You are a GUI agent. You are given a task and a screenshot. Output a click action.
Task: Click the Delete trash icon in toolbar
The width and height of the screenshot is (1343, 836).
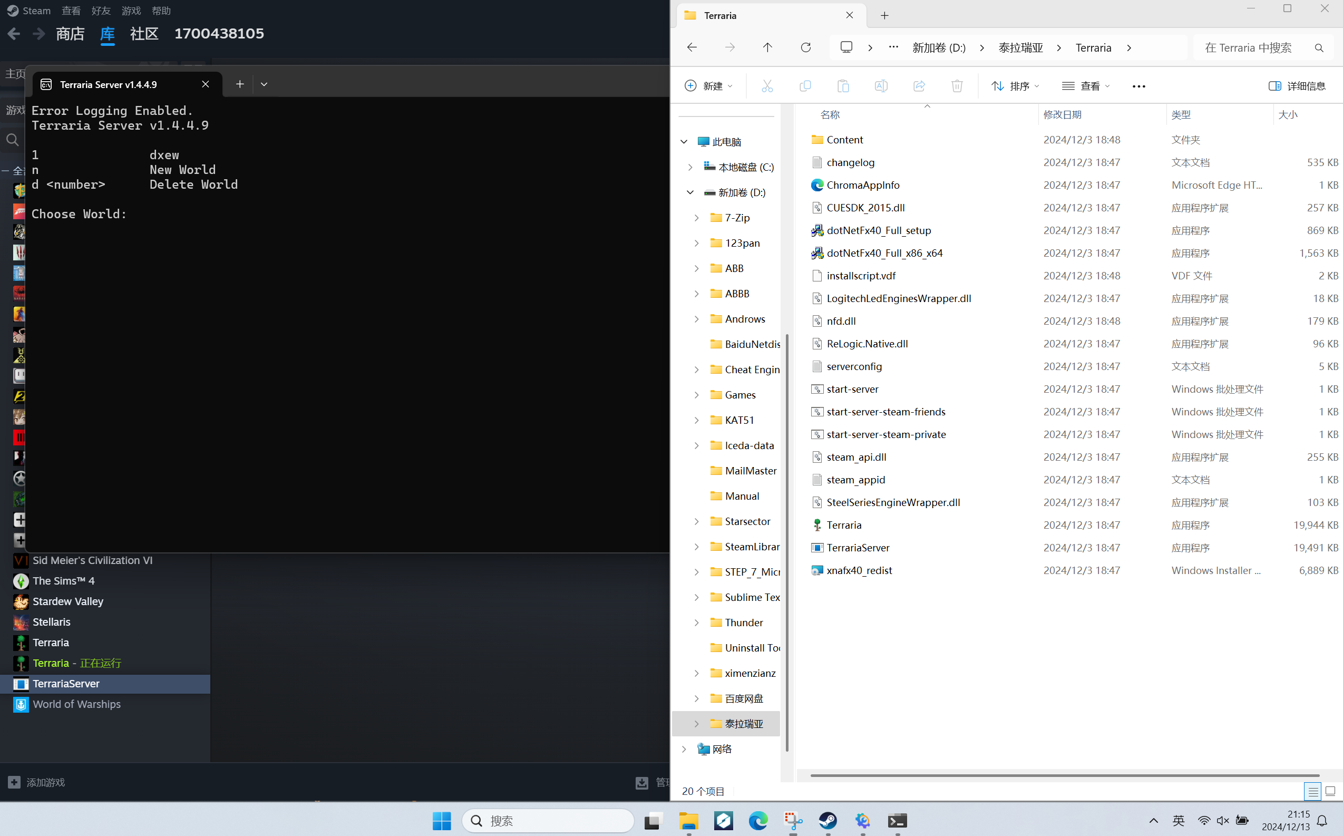point(957,86)
